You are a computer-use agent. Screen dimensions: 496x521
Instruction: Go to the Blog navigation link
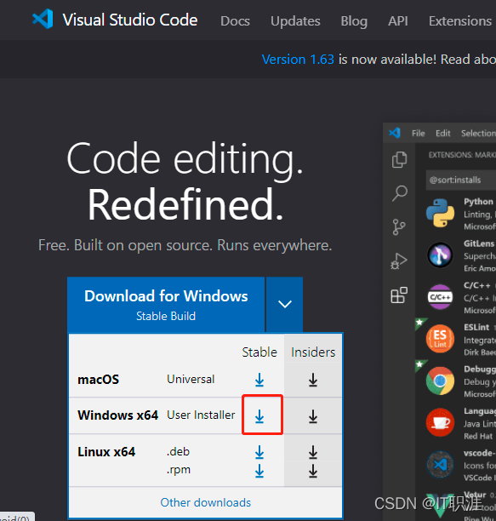pyautogui.click(x=354, y=21)
